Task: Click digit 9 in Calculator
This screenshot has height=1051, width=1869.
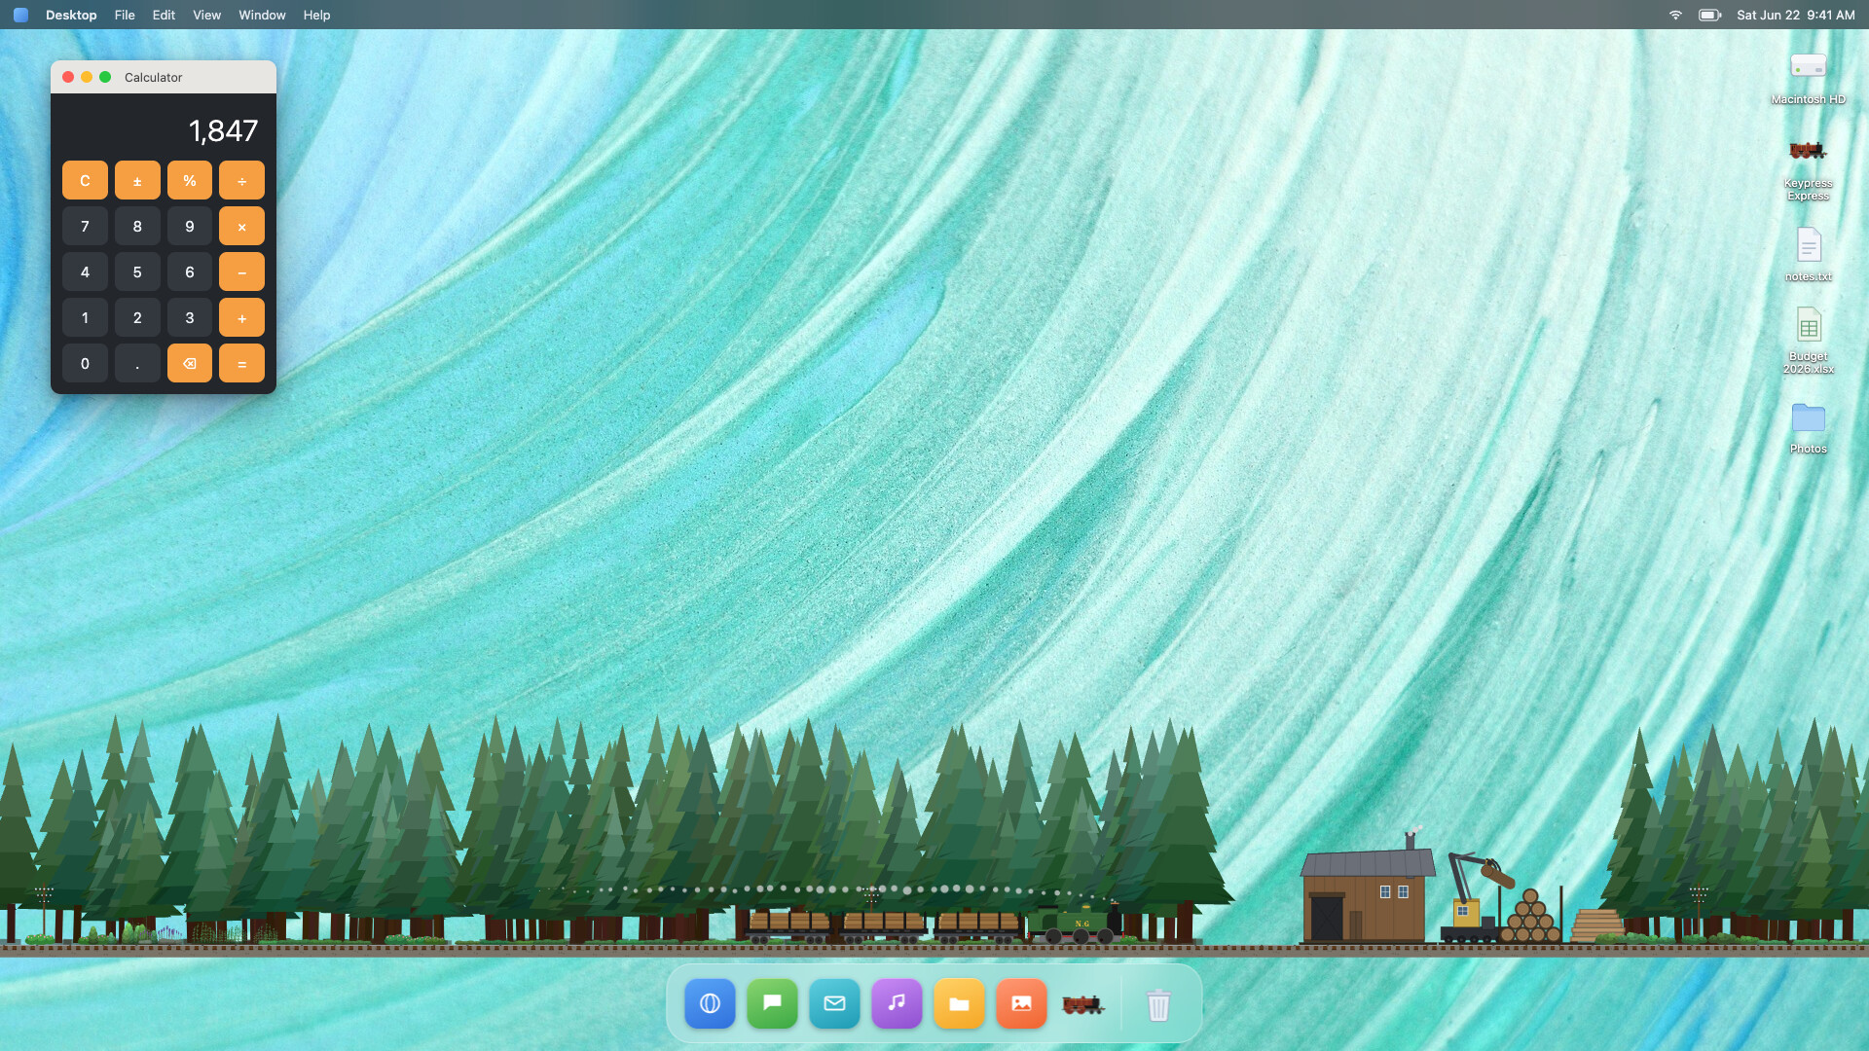Action: tap(190, 226)
